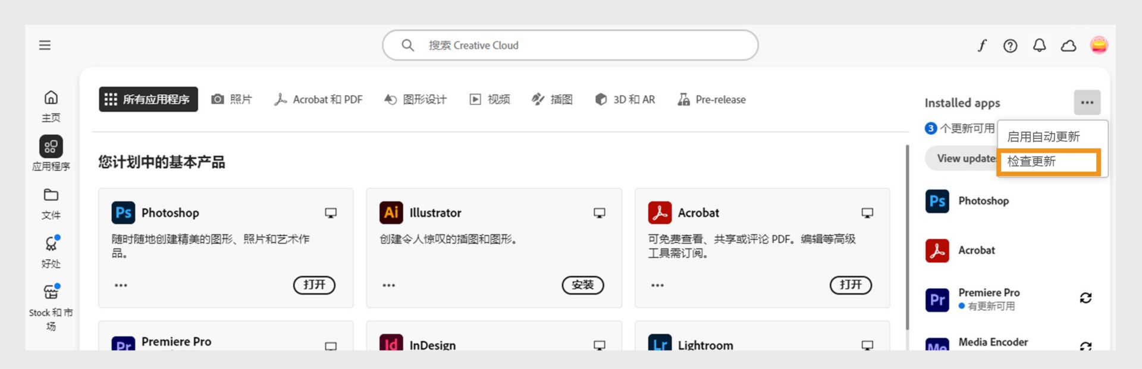Click the Installed apps heading
The width and height of the screenshot is (1142, 369).
[x=962, y=103]
